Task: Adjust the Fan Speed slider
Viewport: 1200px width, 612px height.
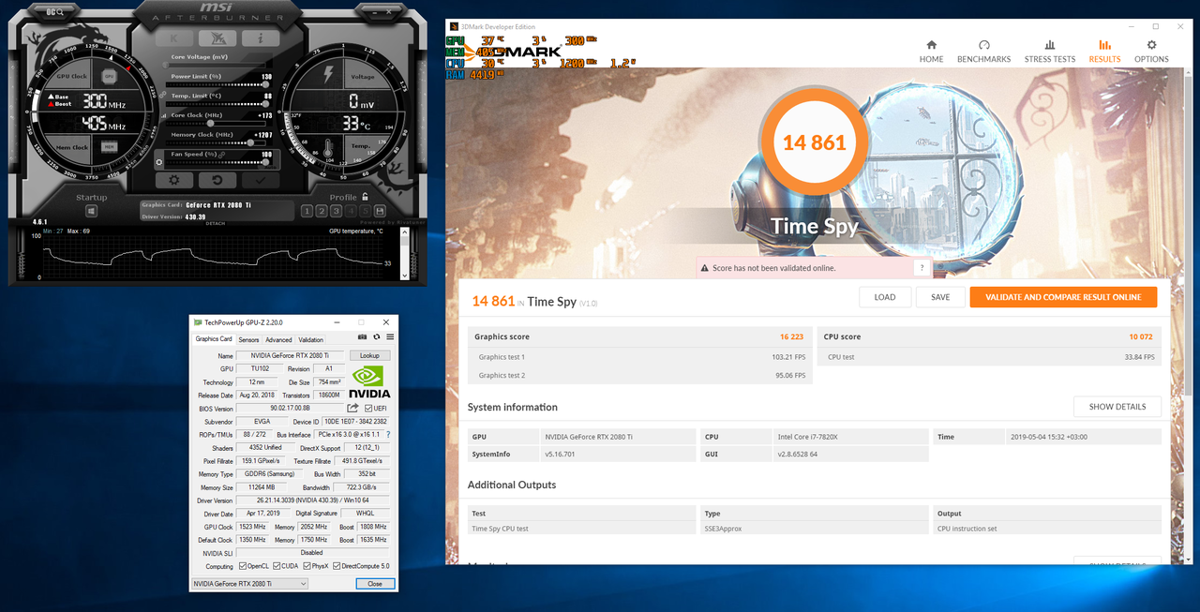Action: (216, 161)
